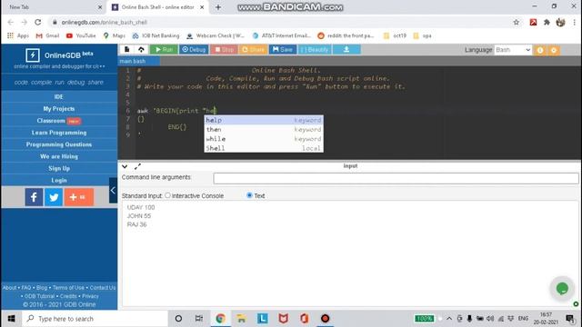582x327 pixels.
Task: Click Login in sidebar
Action: [59, 180]
